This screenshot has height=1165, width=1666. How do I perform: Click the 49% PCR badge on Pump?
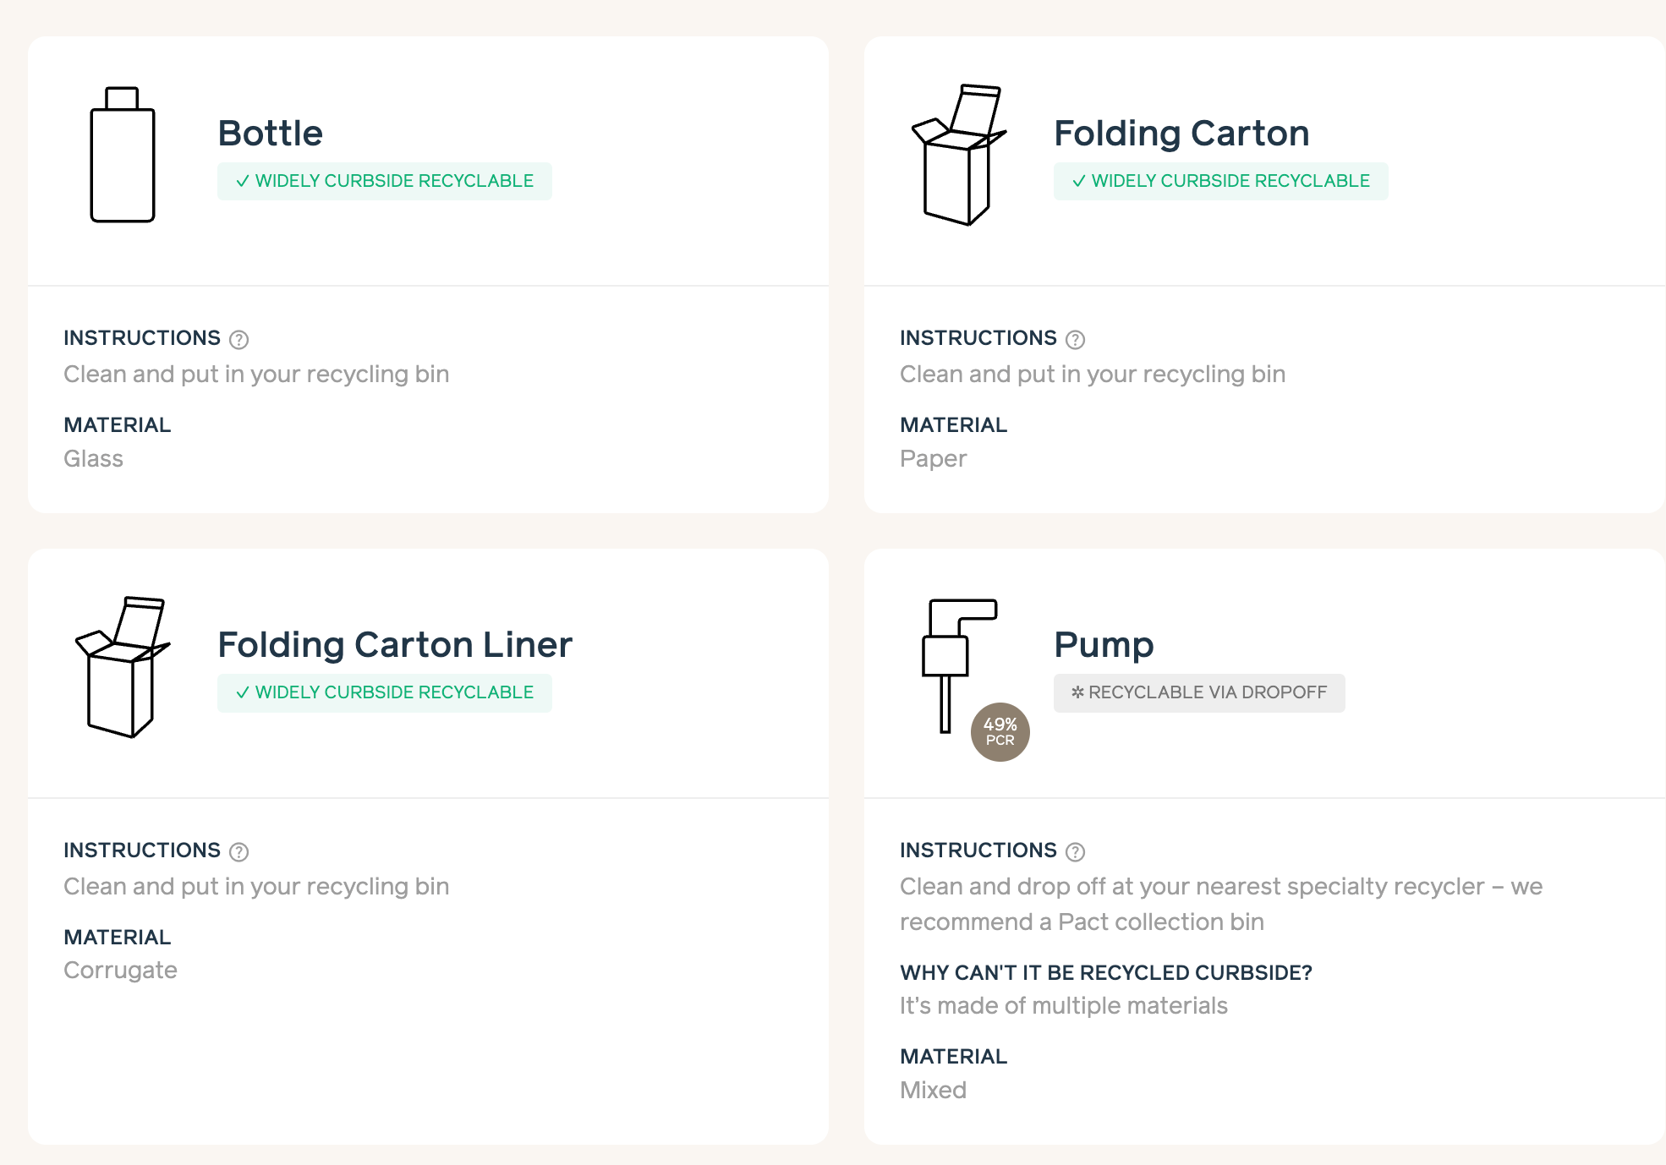[1000, 732]
